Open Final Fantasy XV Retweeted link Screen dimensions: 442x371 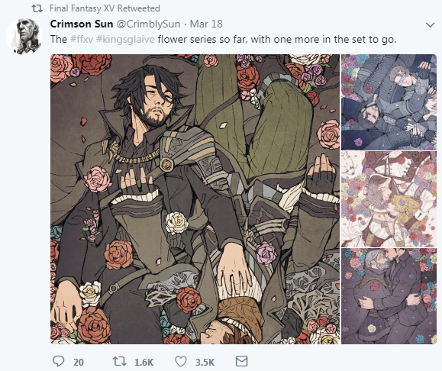(x=105, y=8)
